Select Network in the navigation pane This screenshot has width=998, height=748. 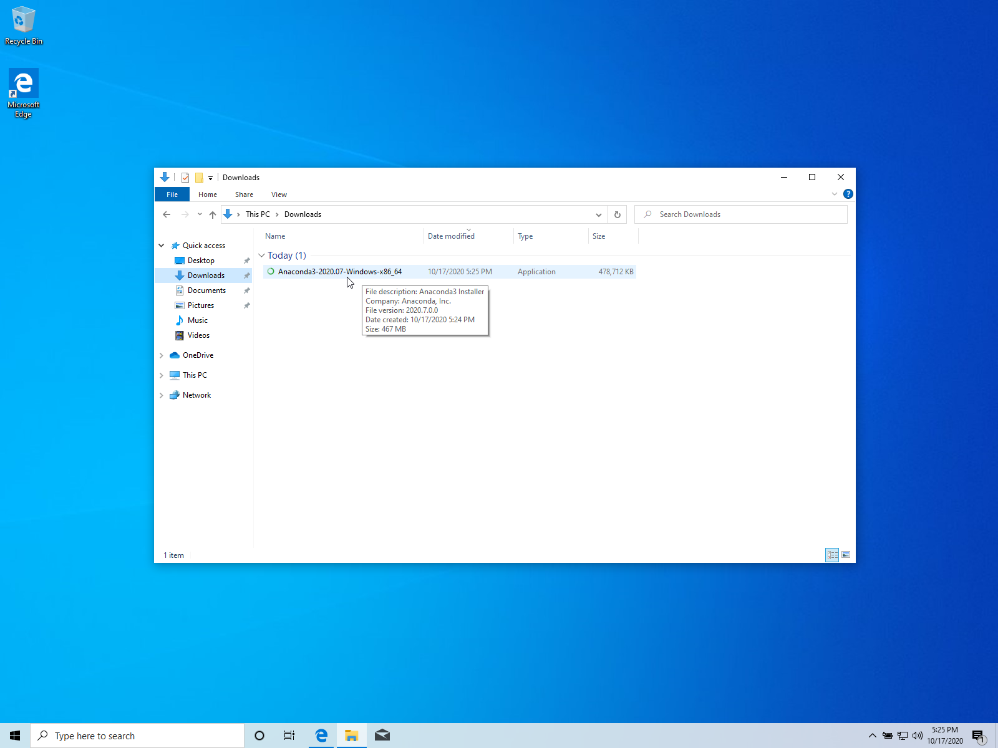click(196, 395)
